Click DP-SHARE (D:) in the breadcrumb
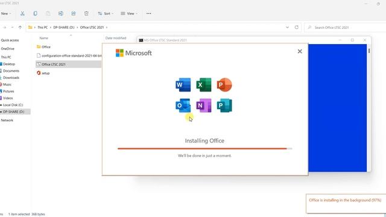Viewport: 386px width, 217px height. 64,27
